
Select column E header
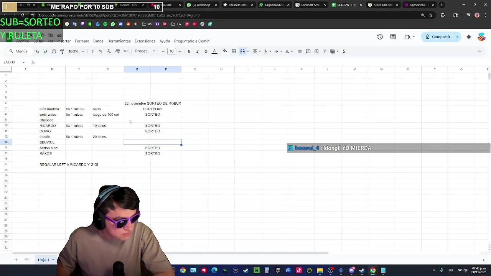137,69
